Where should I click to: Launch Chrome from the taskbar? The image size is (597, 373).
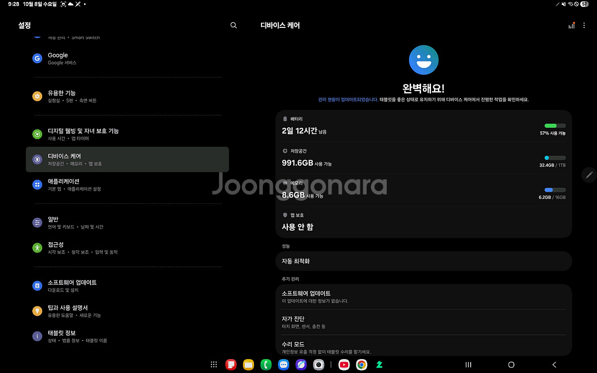[361, 365]
